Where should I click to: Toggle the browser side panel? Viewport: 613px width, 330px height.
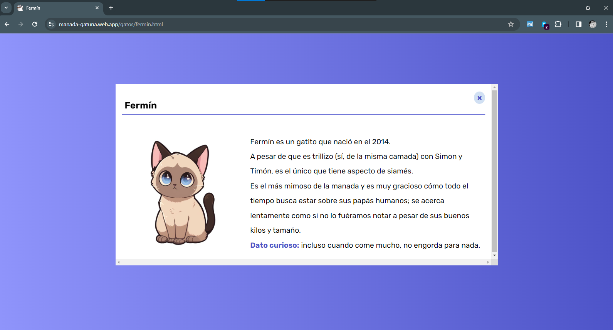click(x=578, y=24)
